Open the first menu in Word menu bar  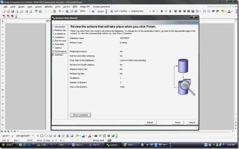pos(5,7)
